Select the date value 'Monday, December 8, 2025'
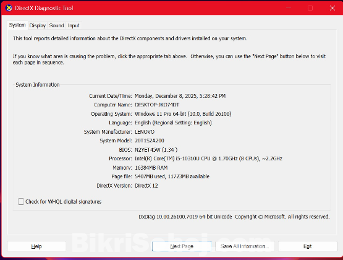 click(166, 96)
